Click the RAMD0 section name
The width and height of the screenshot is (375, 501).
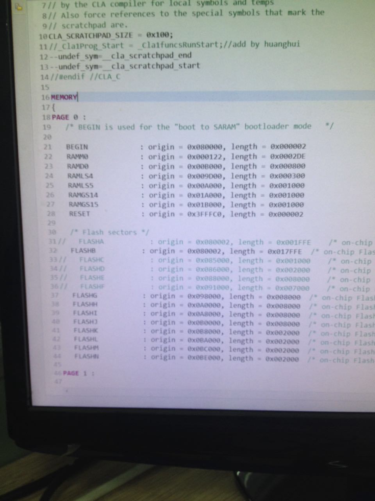click(x=78, y=166)
